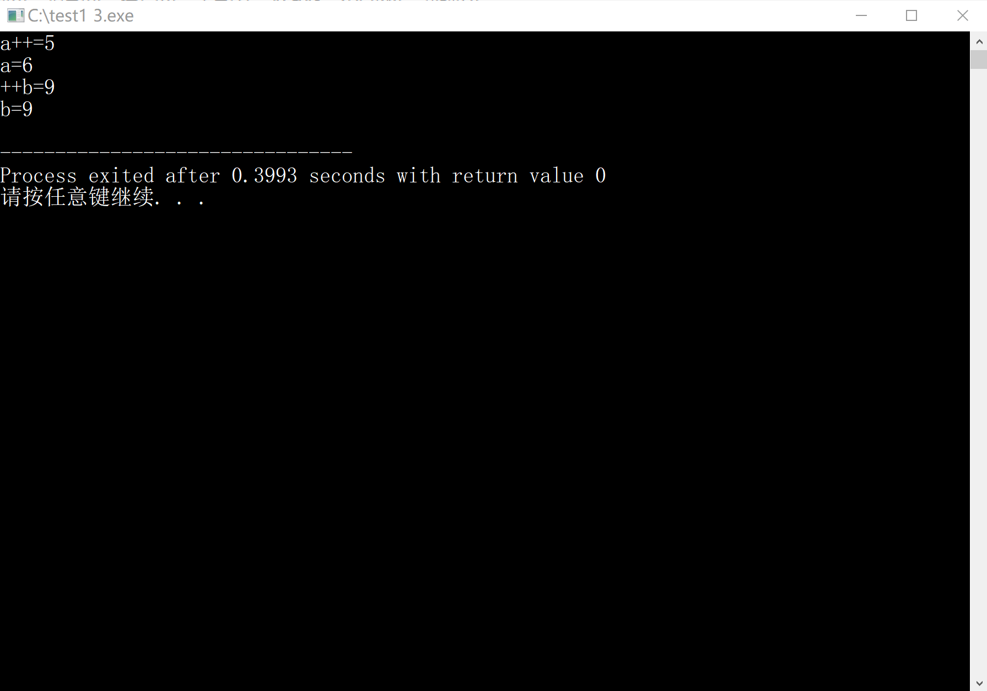Click the dashed separator line
Image resolution: width=987 pixels, height=691 pixels.
point(176,150)
